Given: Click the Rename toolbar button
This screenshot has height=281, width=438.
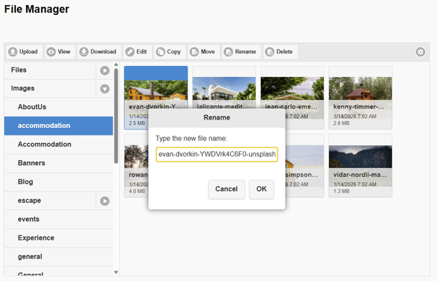Looking at the screenshot, I should point(241,52).
